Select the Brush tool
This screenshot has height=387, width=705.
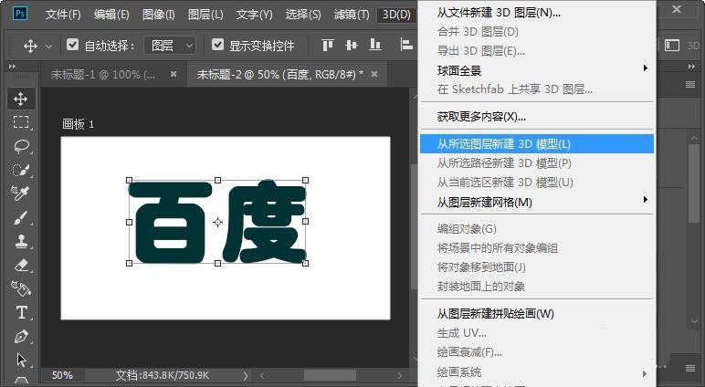(21, 217)
